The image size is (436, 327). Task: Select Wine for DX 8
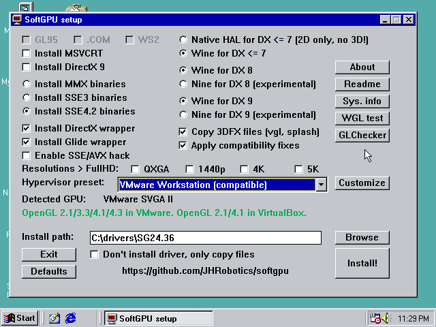183,70
